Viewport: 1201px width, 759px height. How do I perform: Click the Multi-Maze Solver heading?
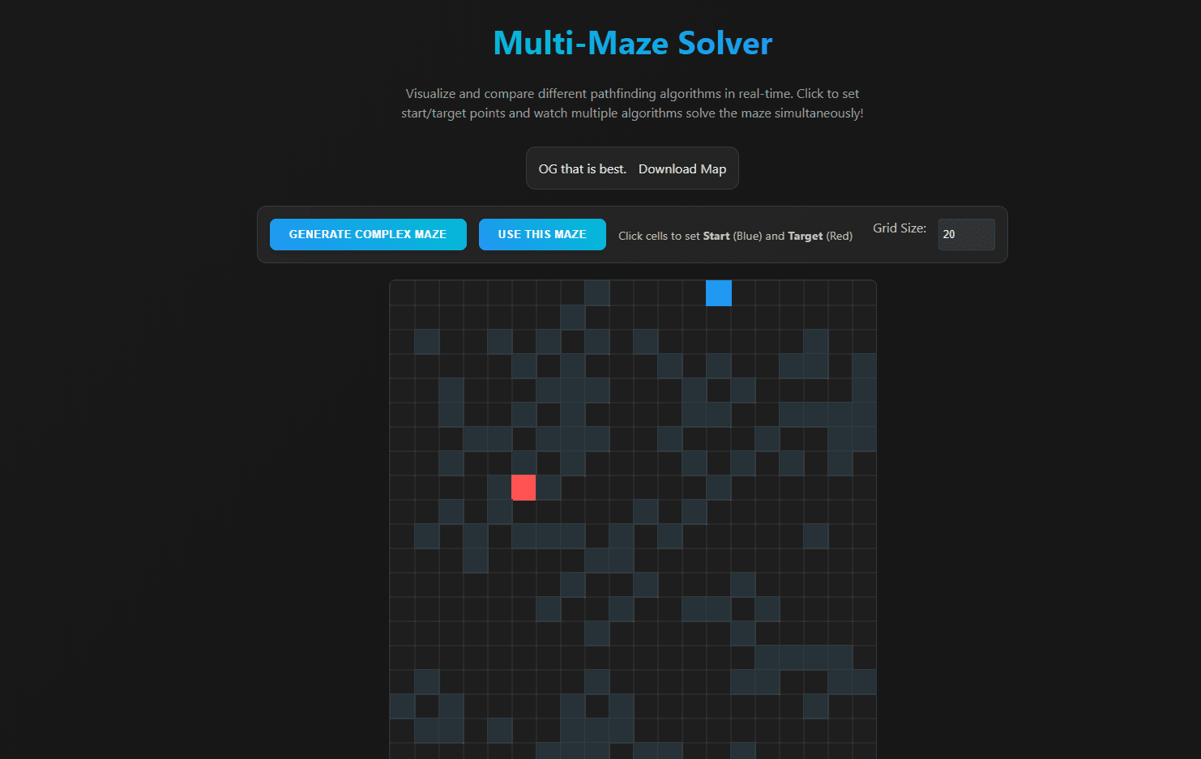[x=632, y=44]
